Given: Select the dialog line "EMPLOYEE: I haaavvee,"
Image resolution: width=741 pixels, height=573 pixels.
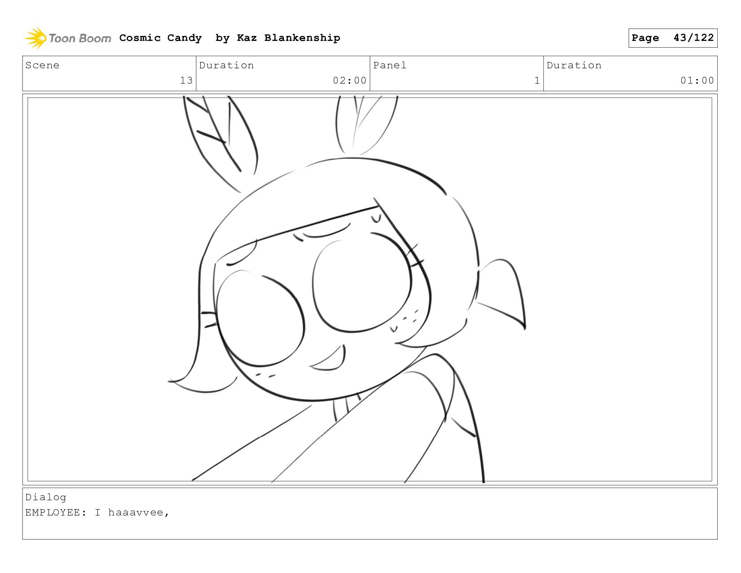Looking at the screenshot, I should (97, 512).
